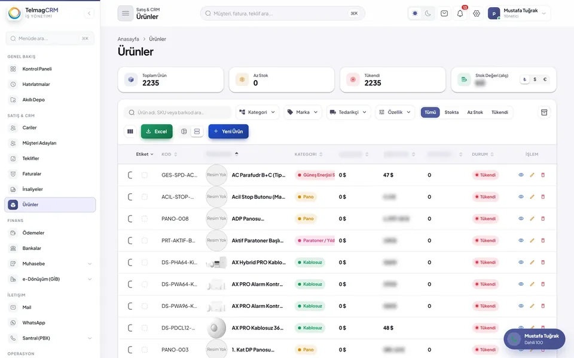The image size is (574, 358).
Task: Select Euro currency for stock value
Action: [545, 79]
